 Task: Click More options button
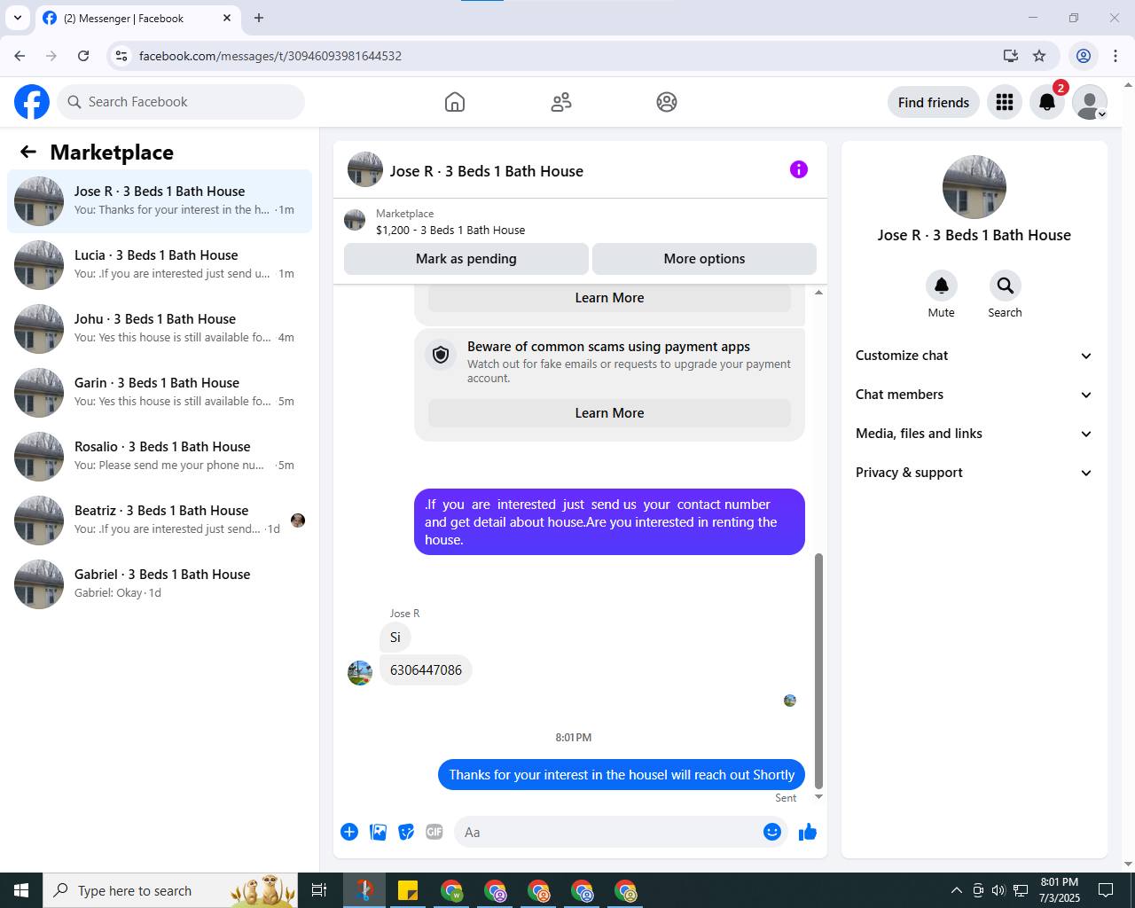click(x=704, y=259)
